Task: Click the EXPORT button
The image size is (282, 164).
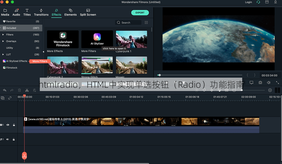Action: [x=140, y=13]
